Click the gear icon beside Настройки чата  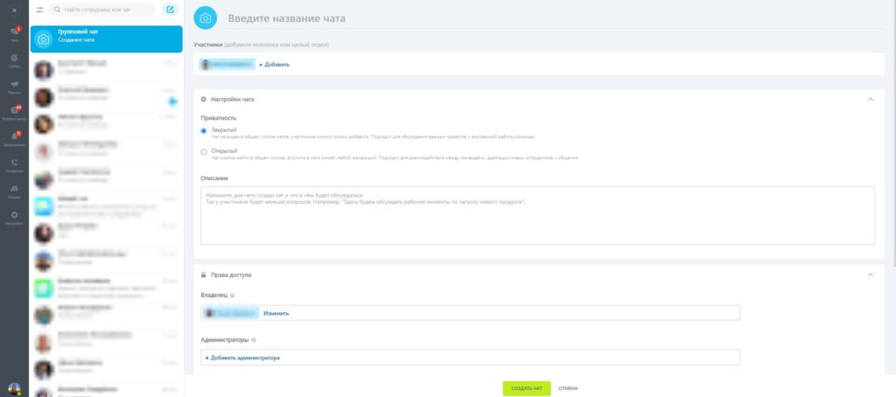coord(203,100)
